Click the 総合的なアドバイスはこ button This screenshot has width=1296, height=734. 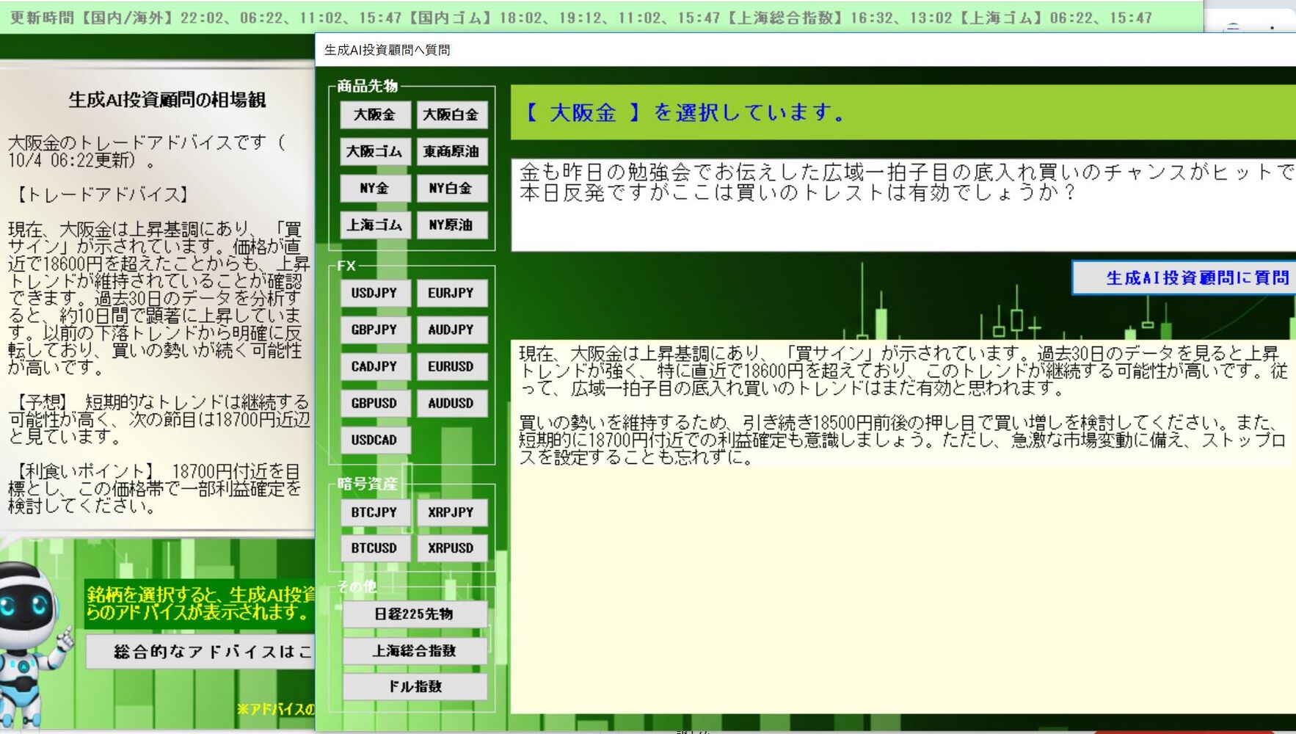(x=200, y=651)
